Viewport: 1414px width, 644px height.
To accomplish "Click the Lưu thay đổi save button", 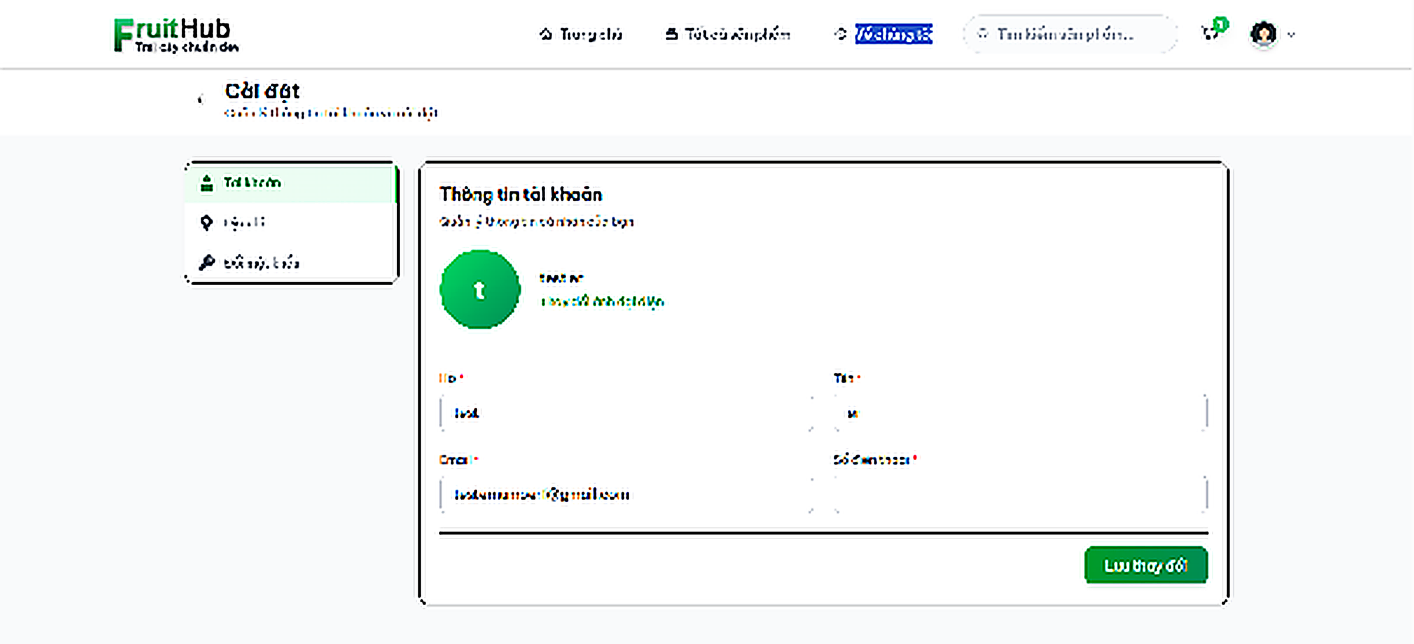I will [1146, 566].
